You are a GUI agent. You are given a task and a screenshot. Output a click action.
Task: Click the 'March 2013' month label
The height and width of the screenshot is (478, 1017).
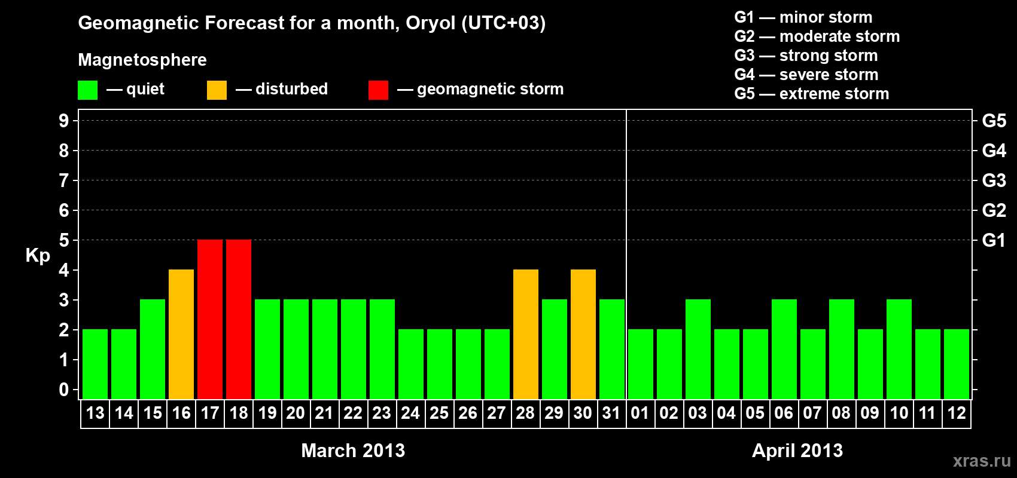353,451
